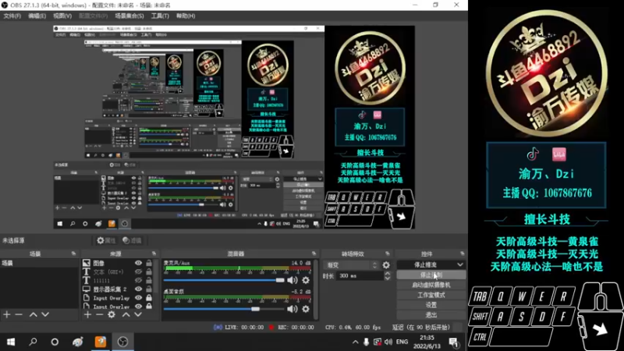The image size is (624, 351).
Task: Open the 文件(F) menu
Action: [x=12, y=16]
